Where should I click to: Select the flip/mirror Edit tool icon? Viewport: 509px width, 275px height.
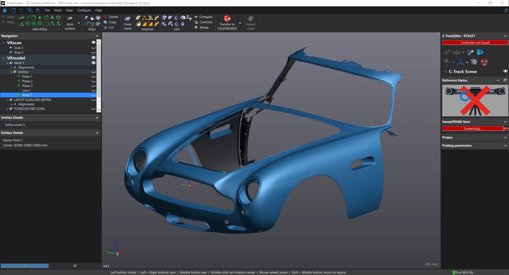pyautogui.click(x=183, y=18)
